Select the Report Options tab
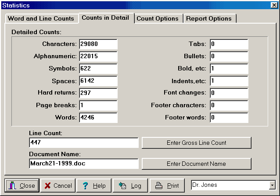The height and width of the screenshot is (196, 280). click(x=208, y=18)
